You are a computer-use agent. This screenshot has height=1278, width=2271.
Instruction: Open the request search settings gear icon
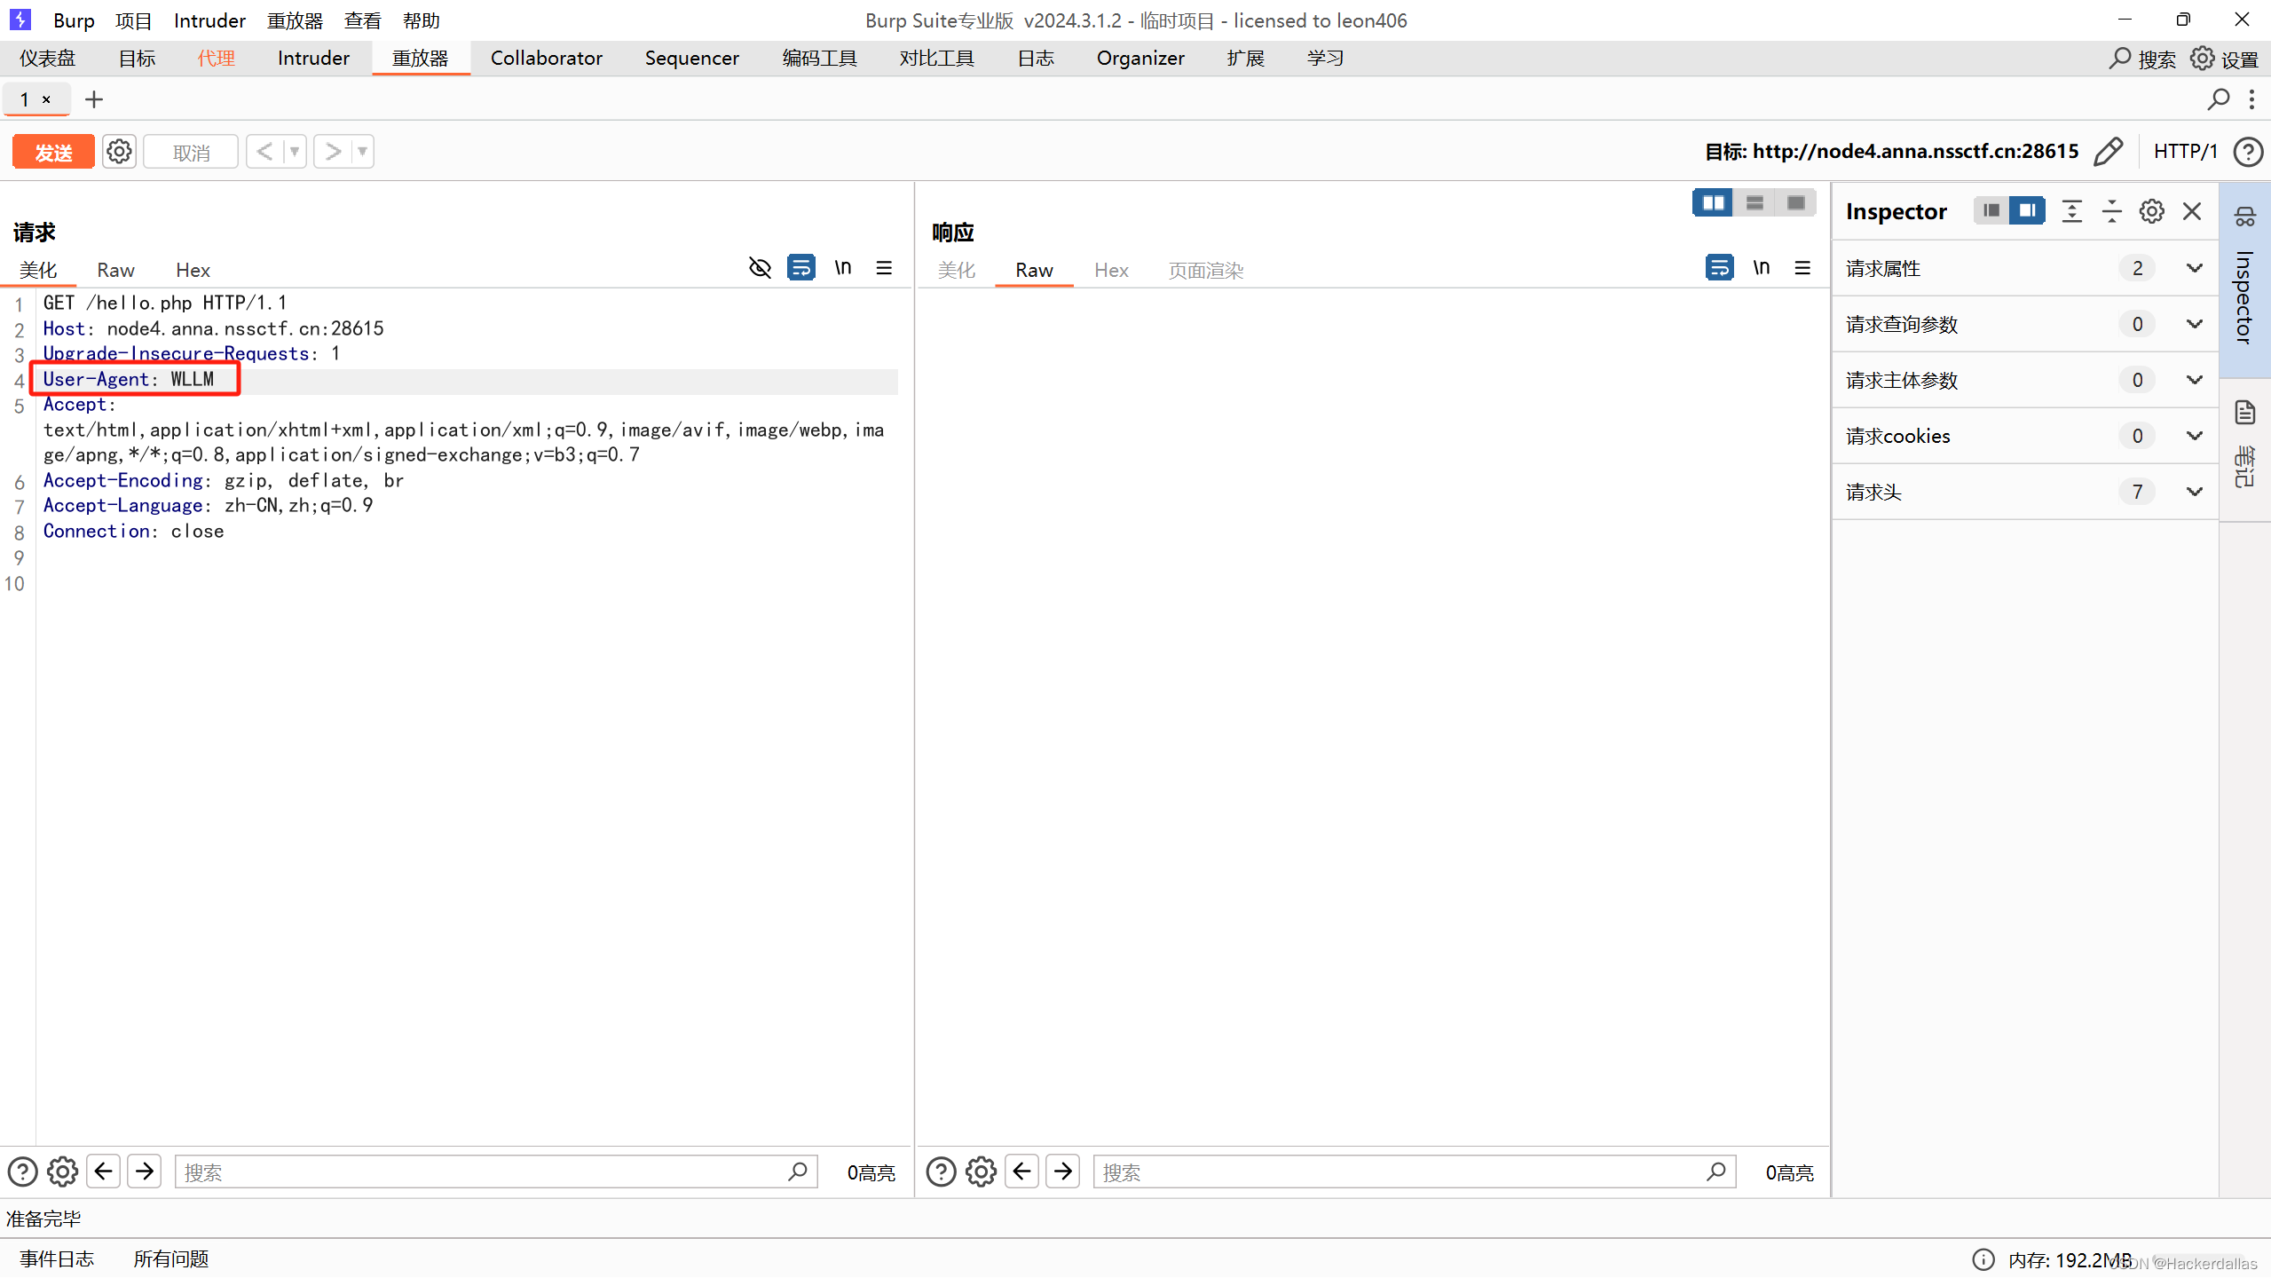pos(62,1172)
